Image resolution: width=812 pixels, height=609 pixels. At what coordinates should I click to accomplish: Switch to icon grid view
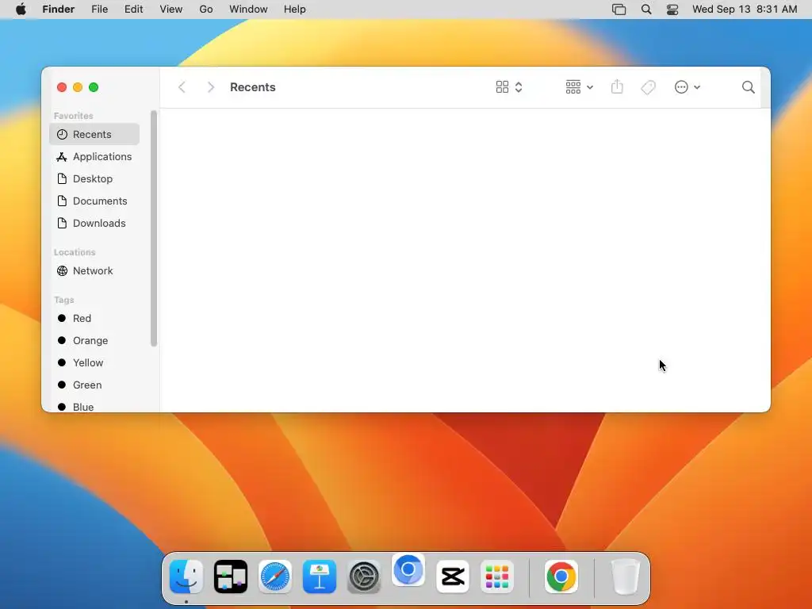click(x=502, y=87)
